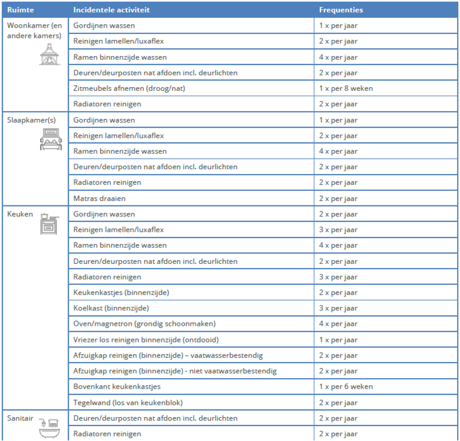Click the Keuken room label text
The image size is (460, 441).
pyautogui.click(x=20, y=214)
